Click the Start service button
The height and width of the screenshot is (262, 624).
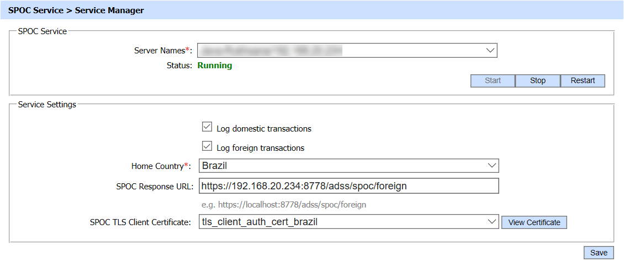pyautogui.click(x=493, y=81)
